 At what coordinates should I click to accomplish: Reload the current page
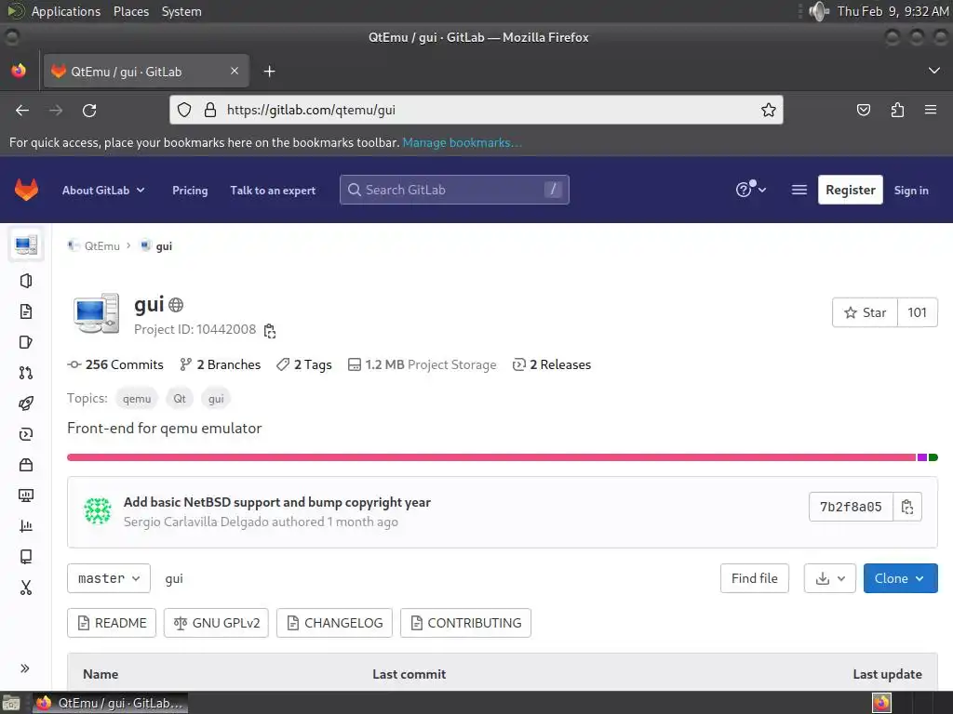pos(89,110)
